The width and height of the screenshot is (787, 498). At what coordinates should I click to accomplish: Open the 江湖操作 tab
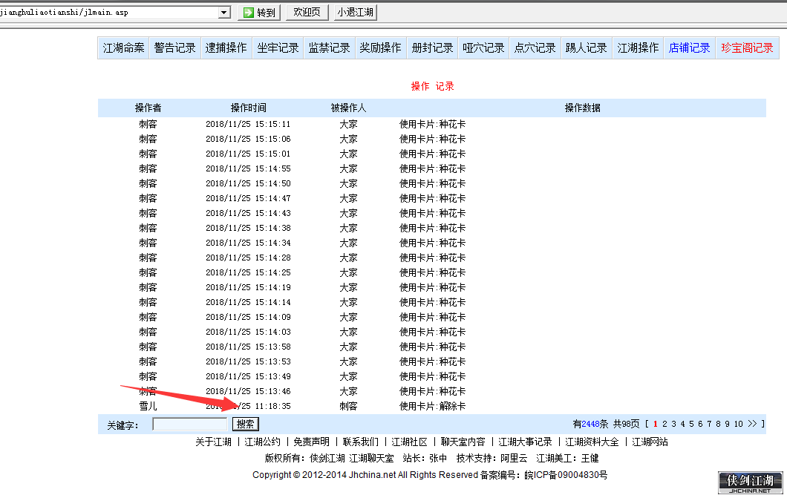point(638,48)
